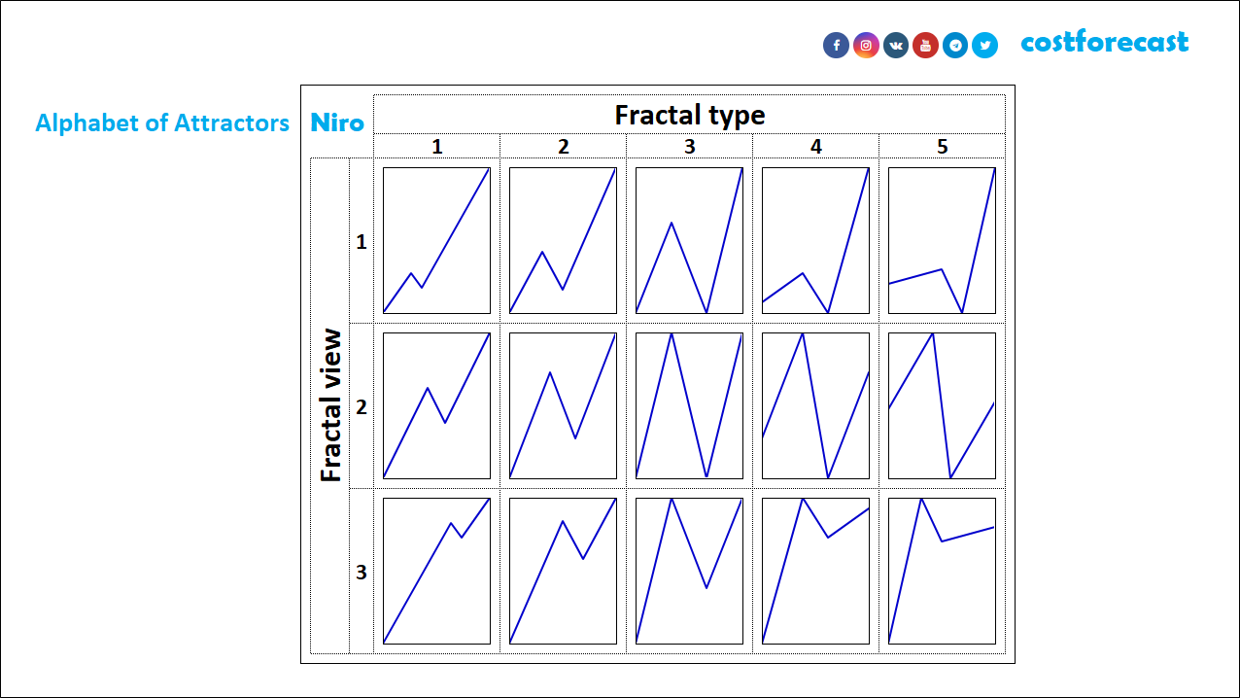This screenshot has height=698, width=1240.
Task: Select fractal type 2, view 2 chart
Action: coord(563,405)
